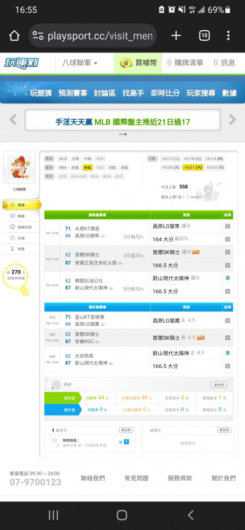
Task: Go to previous banner with left arrow
Action: click(13, 119)
